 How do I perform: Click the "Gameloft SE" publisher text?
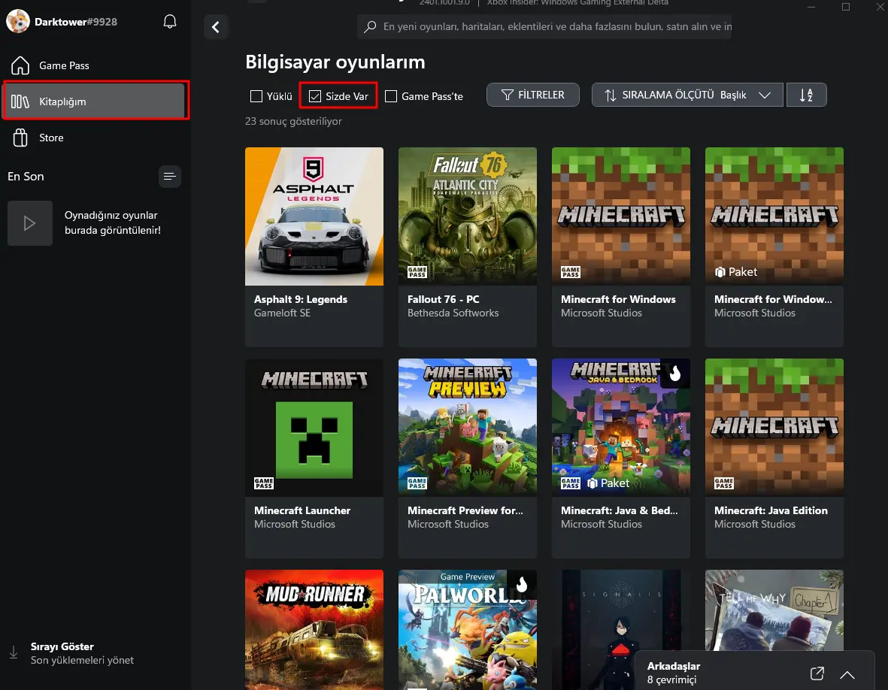(282, 313)
